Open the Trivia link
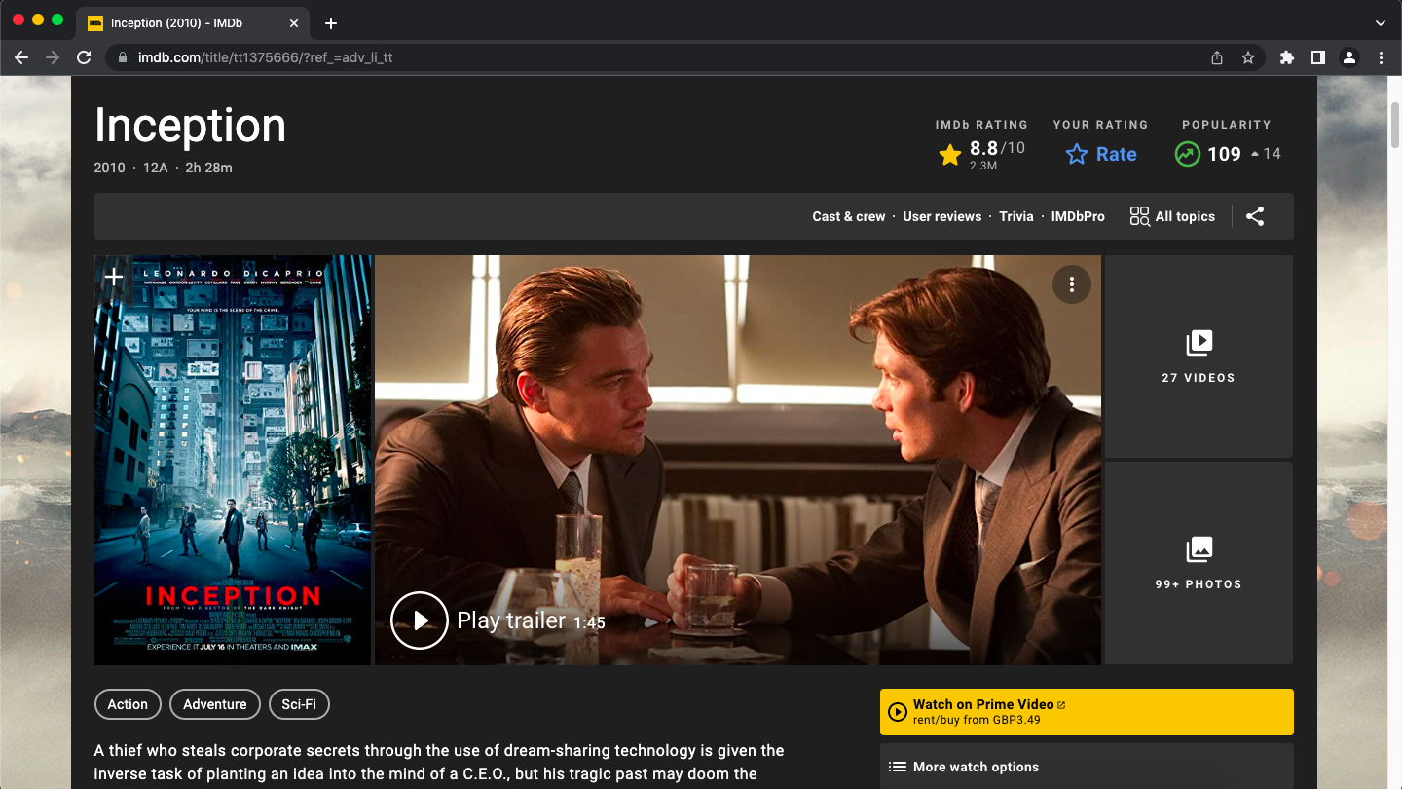The height and width of the screenshot is (789, 1402). coord(1016,216)
